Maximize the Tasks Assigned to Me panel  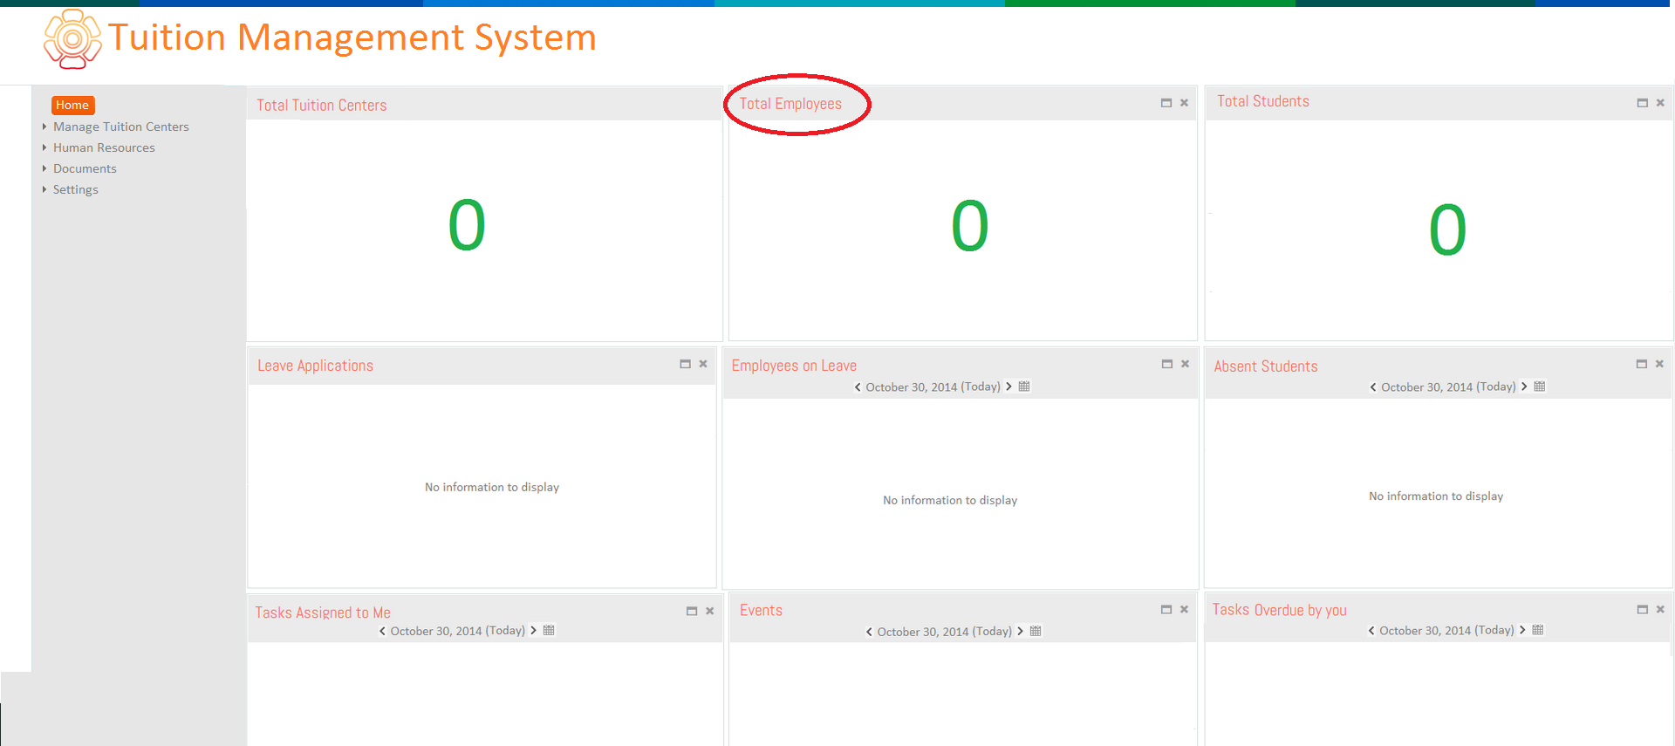point(692,612)
